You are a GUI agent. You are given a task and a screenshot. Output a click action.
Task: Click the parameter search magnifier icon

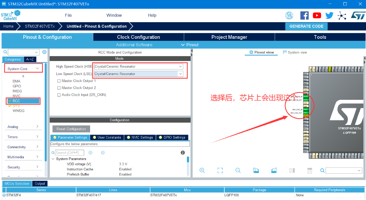pos(53,153)
